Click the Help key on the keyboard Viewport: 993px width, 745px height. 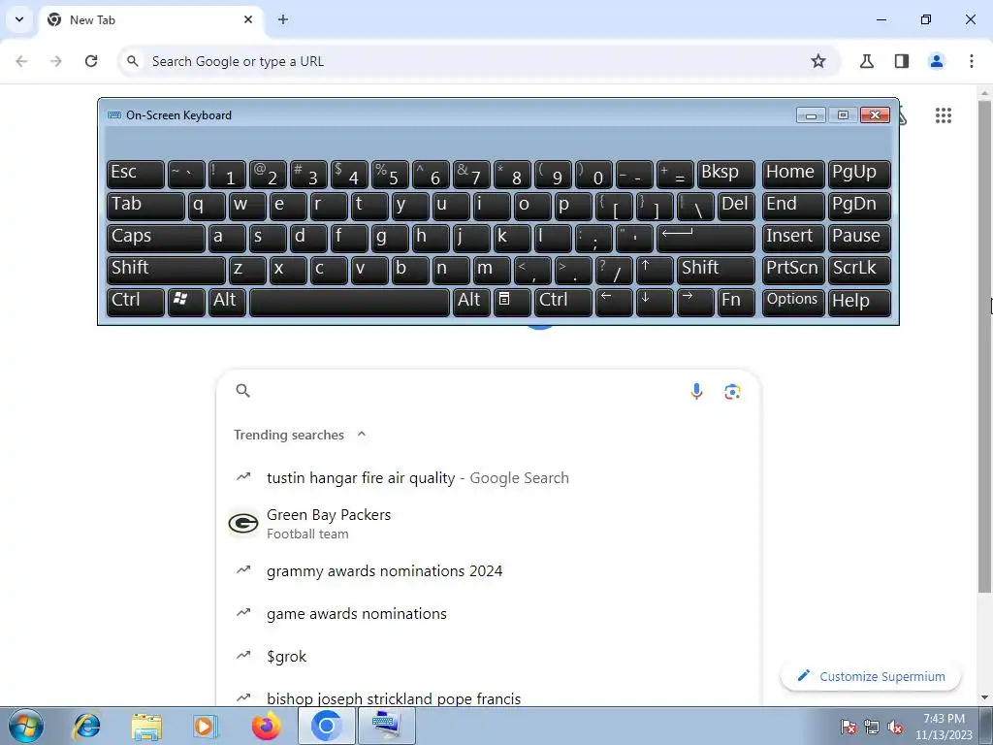pos(859,301)
